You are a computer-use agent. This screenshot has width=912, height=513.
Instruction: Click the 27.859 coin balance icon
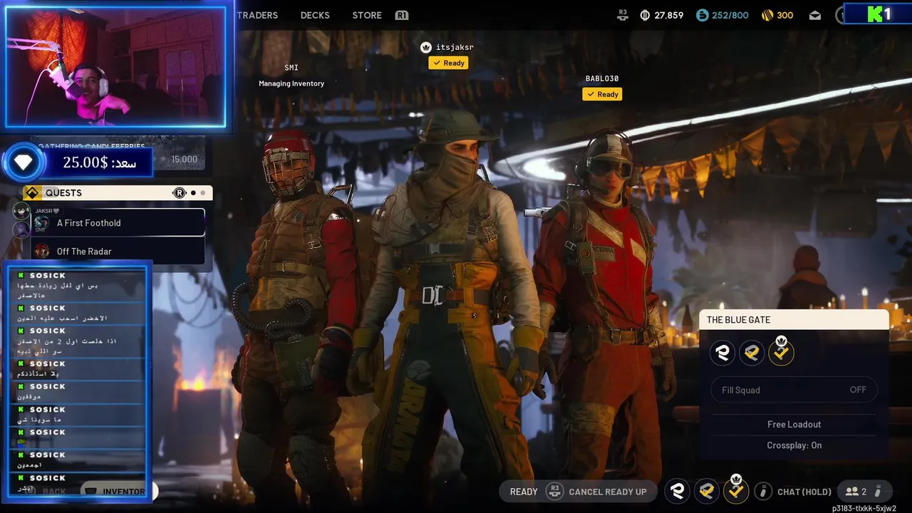pos(645,15)
